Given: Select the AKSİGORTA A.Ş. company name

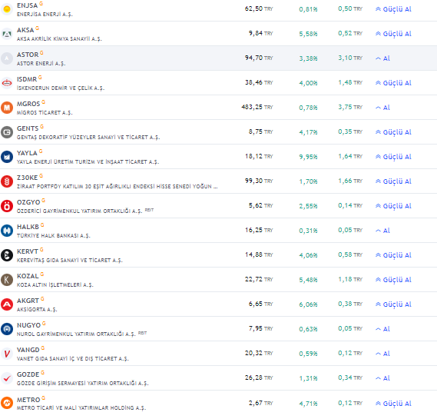Looking at the screenshot, I should coord(37,309).
